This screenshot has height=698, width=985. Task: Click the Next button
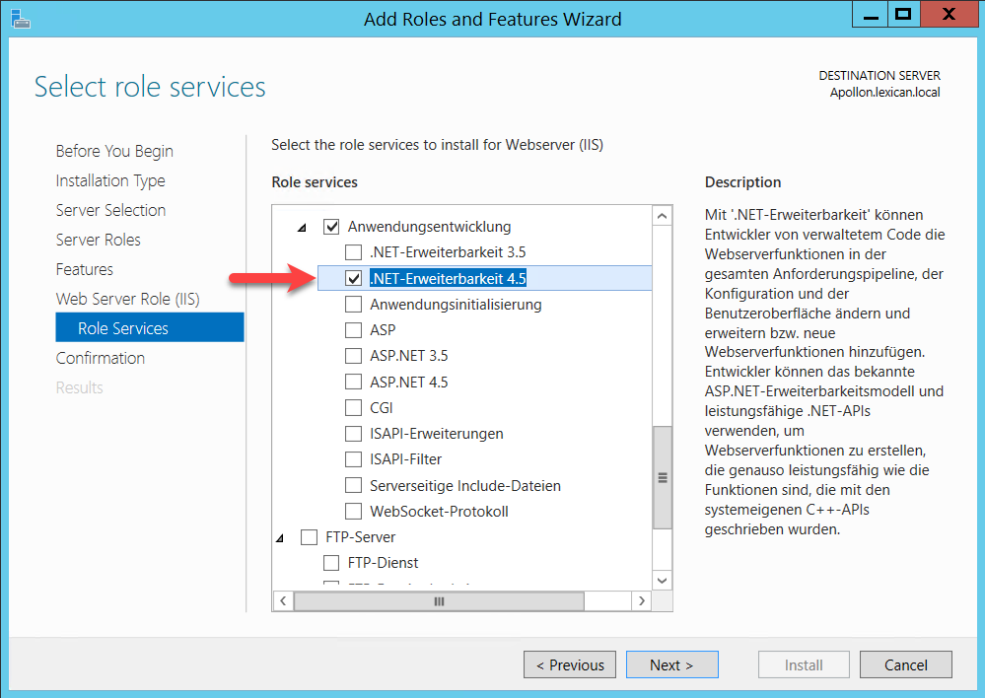click(x=670, y=664)
